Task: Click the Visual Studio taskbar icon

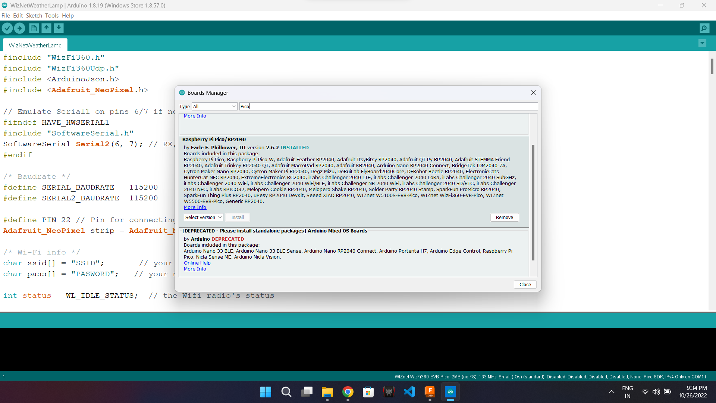Action: [x=409, y=392]
